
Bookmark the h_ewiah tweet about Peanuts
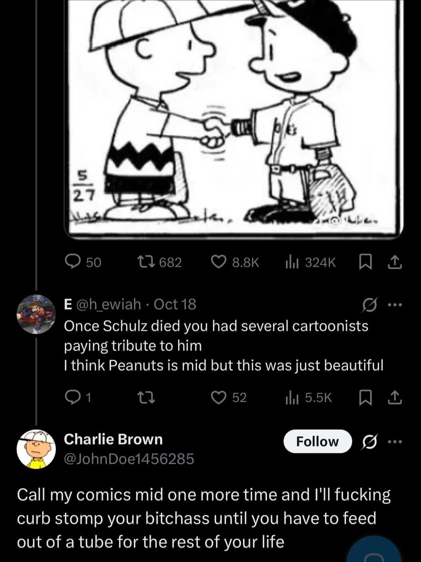click(x=365, y=397)
